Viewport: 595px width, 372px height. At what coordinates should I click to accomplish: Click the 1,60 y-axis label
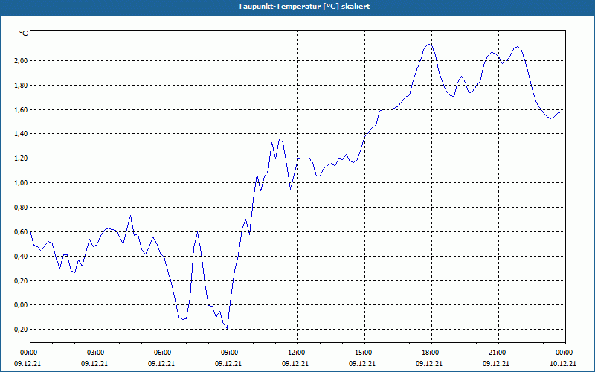[x=21, y=109]
